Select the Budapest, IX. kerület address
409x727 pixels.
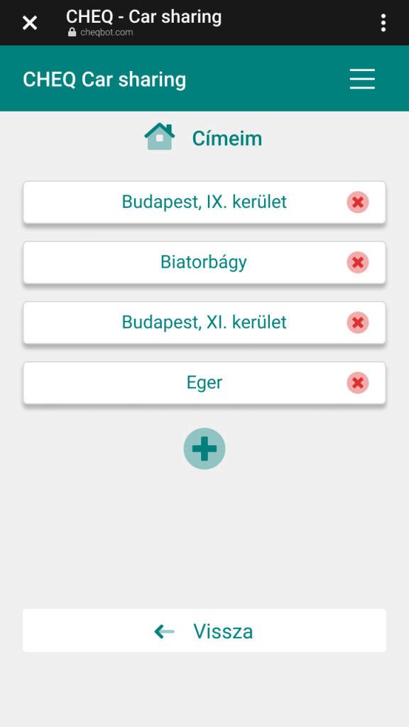(204, 202)
